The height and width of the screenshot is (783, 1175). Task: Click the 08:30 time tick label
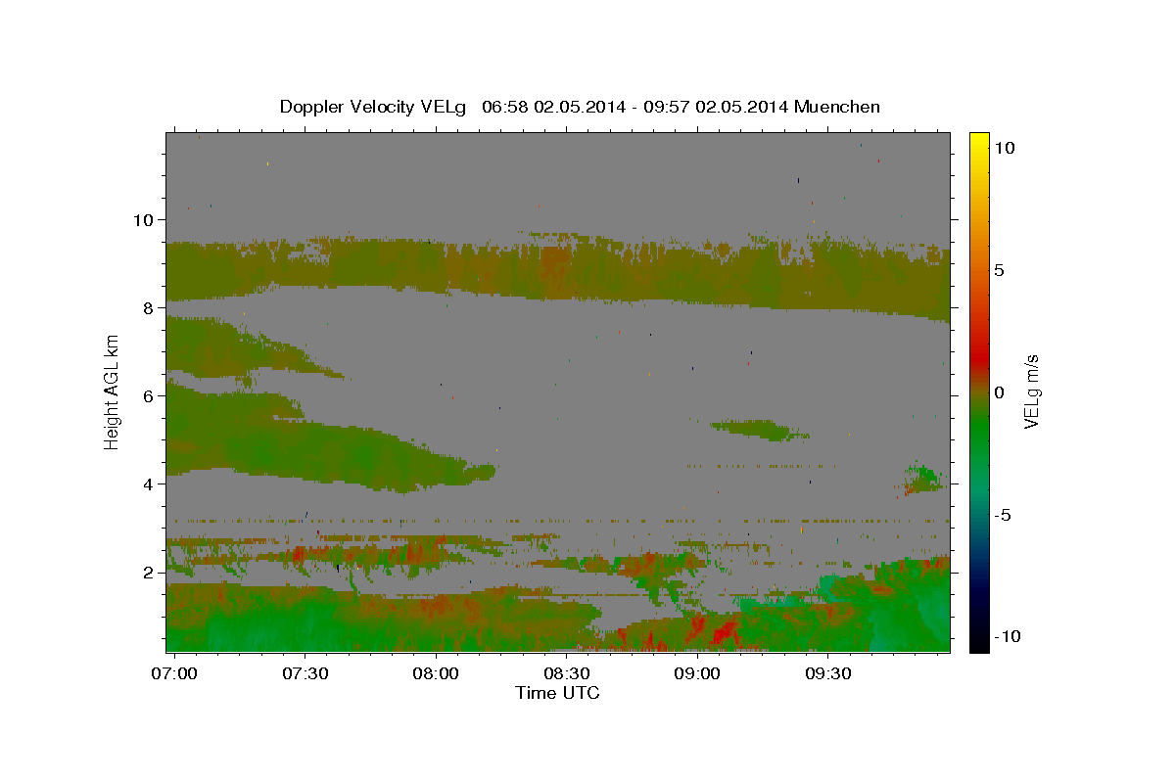[x=566, y=673]
